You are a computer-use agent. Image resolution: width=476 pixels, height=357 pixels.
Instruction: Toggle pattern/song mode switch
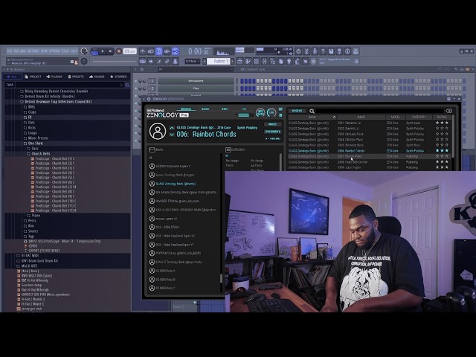[x=94, y=51]
